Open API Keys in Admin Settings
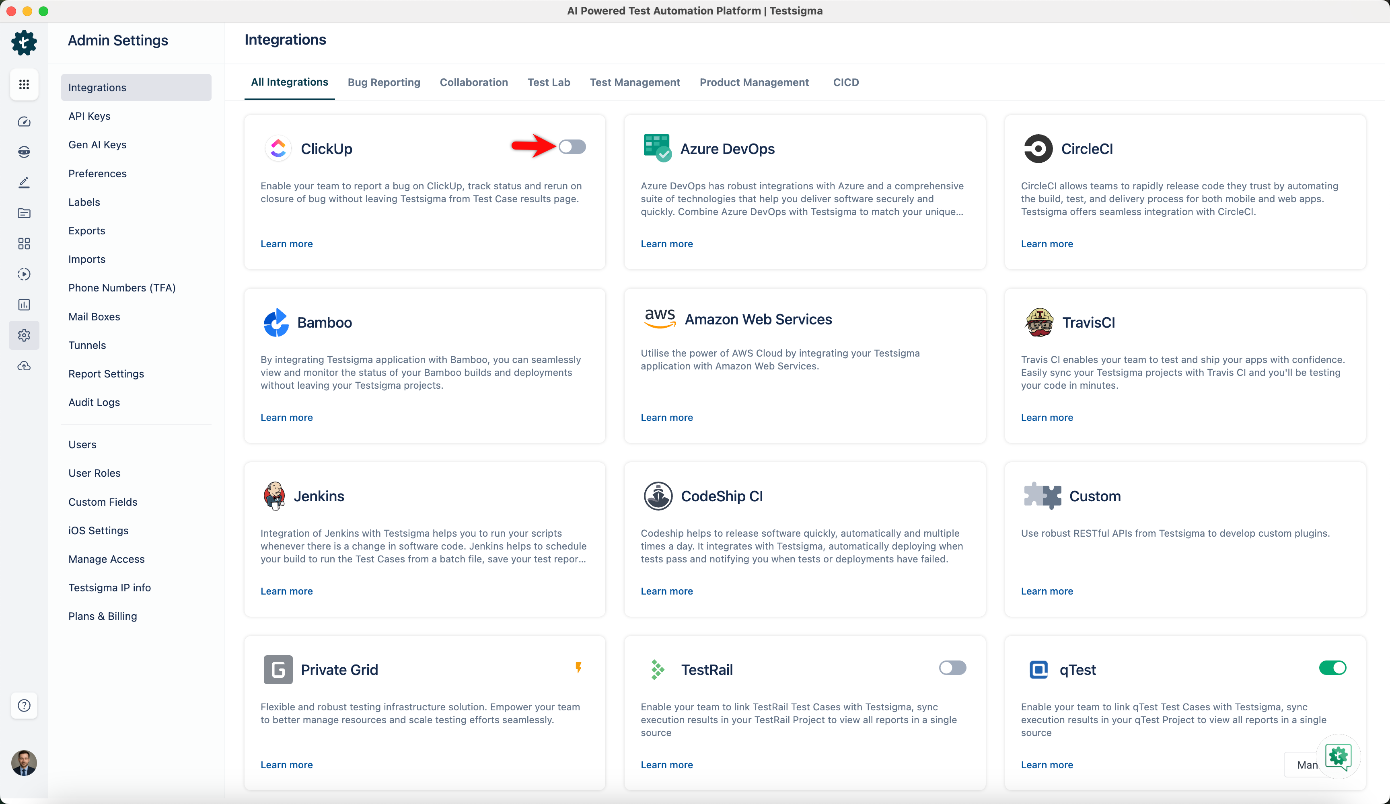The height and width of the screenshot is (804, 1390). tap(89, 116)
